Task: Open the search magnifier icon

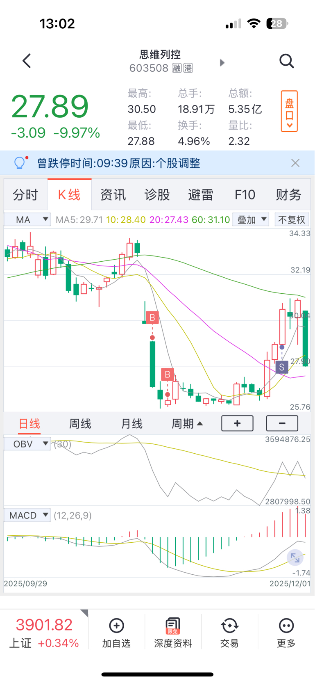Action: (x=286, y=61)
